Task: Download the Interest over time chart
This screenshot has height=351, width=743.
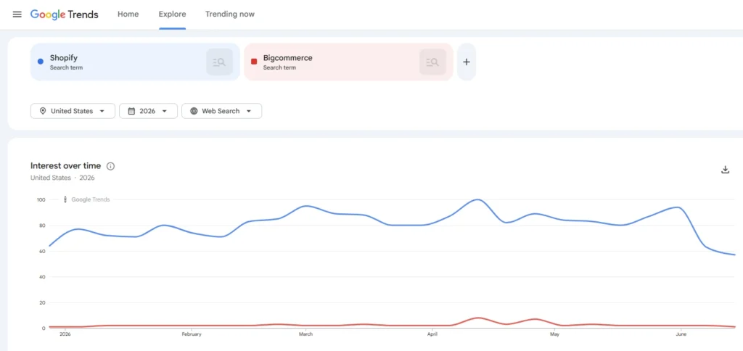Action: click(725, 170)
